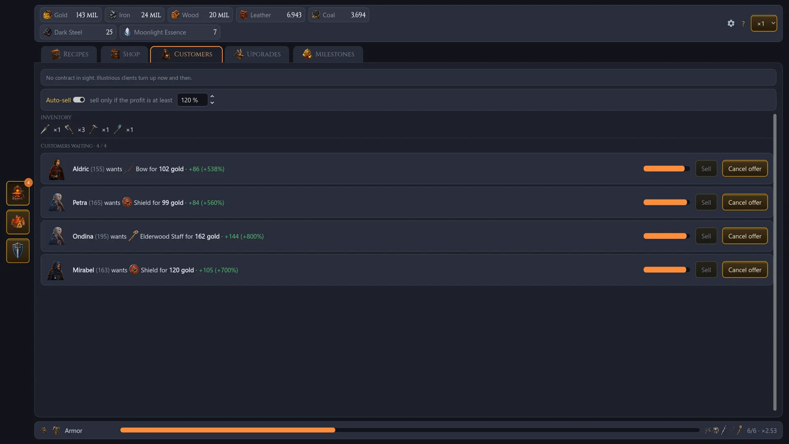Open the shop house sidebar icon
789x444 pixels.
pyautogui.click(x=18, y=222)
